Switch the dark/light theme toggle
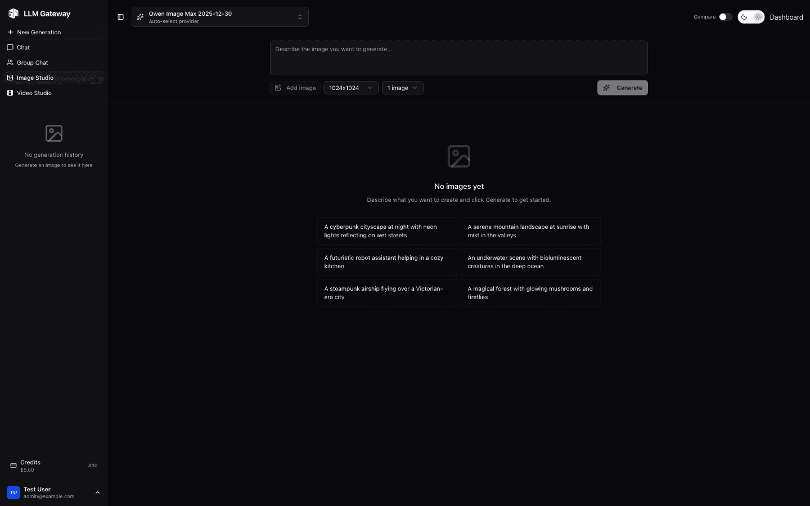Viewport: 810px width, 506px height. coord(751,17)
